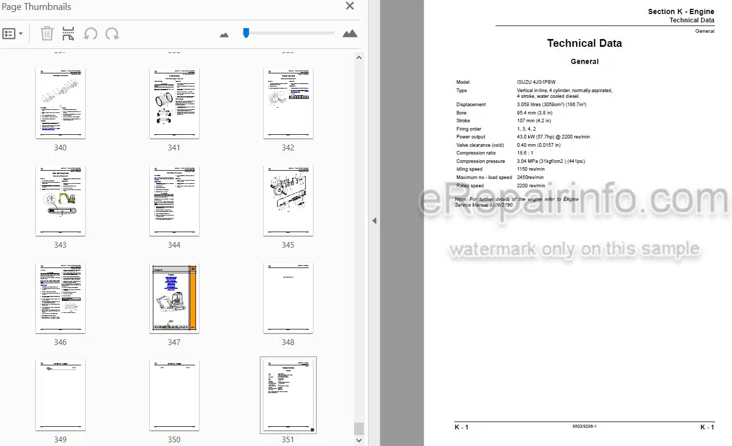Click the page number label '343'
732x446 pixels.
point(60,245)
